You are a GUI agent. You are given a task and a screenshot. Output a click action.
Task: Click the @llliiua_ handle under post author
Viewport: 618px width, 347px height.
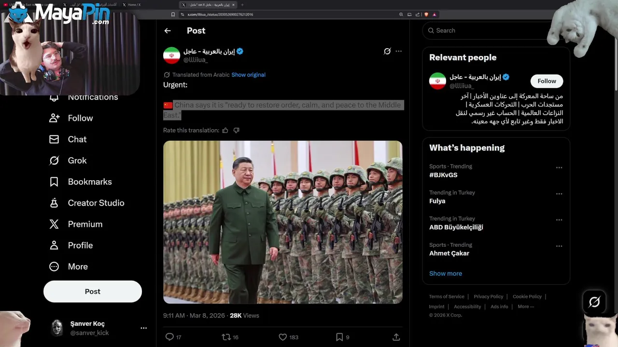tap(196, 60)
